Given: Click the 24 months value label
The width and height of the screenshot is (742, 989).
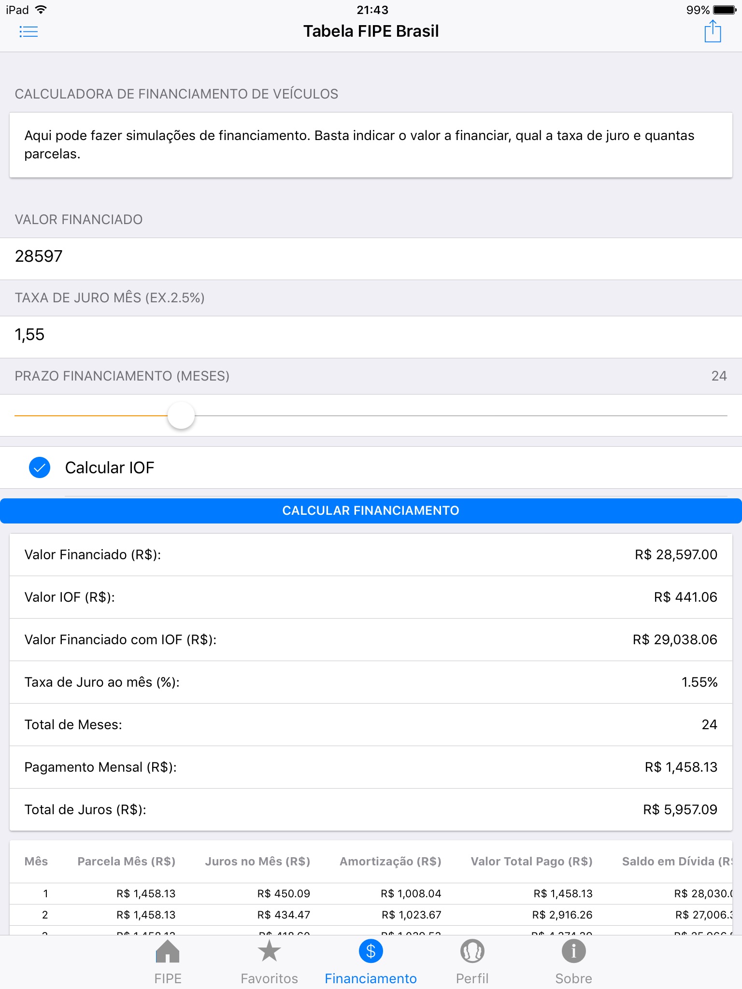Looking at the screenshot, I should 719,376.
